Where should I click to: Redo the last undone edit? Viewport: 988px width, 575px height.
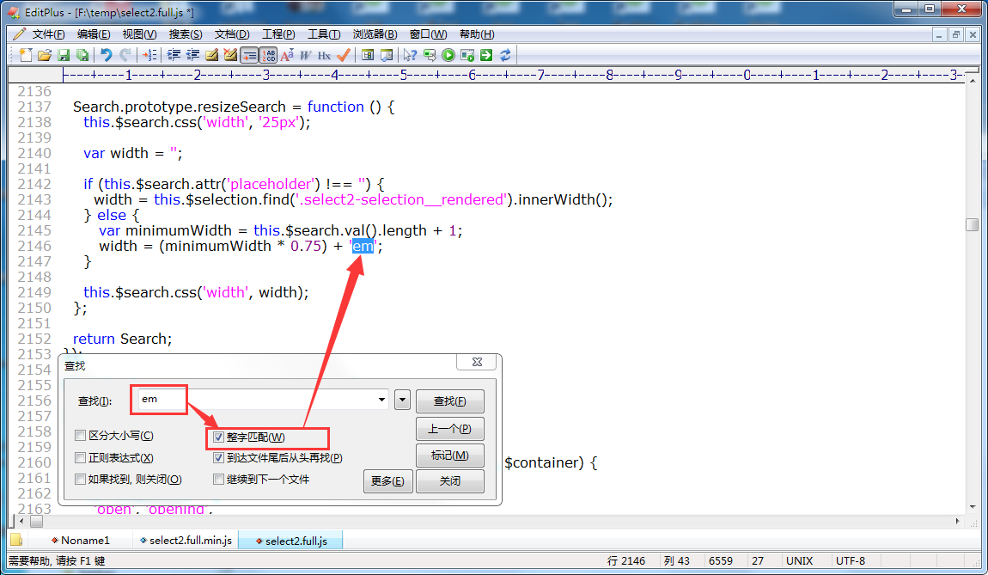point(125,56)
